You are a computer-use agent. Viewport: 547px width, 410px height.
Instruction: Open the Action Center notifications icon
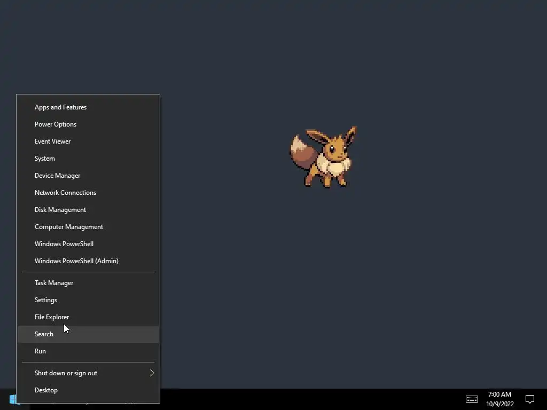coord(529,399)
